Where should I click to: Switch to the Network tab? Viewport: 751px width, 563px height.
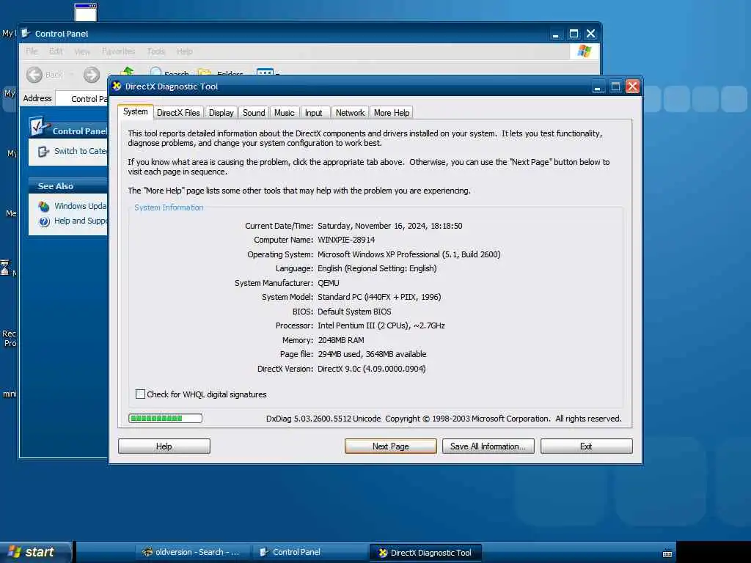[350, 113]
